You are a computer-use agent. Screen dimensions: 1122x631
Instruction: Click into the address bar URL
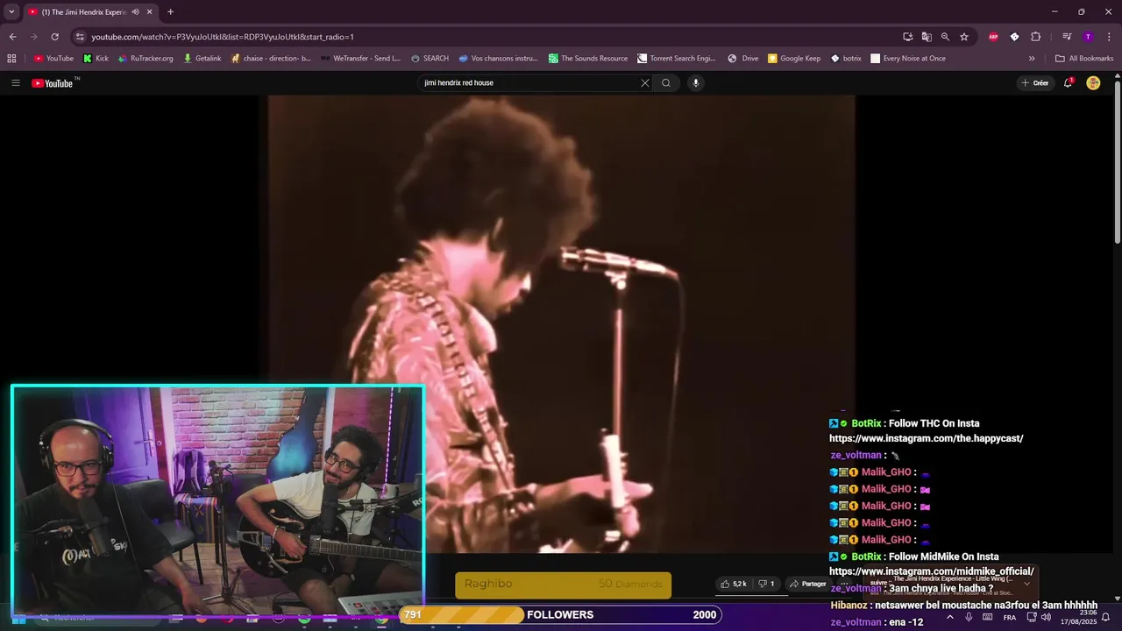[223, 37]
